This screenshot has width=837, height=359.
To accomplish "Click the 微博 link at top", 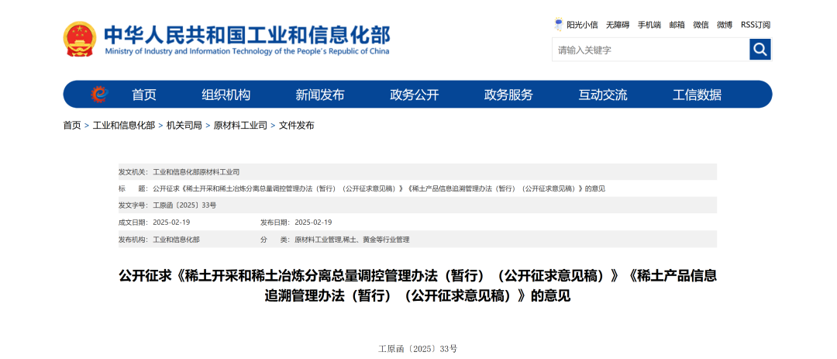I will click(725, 25).
